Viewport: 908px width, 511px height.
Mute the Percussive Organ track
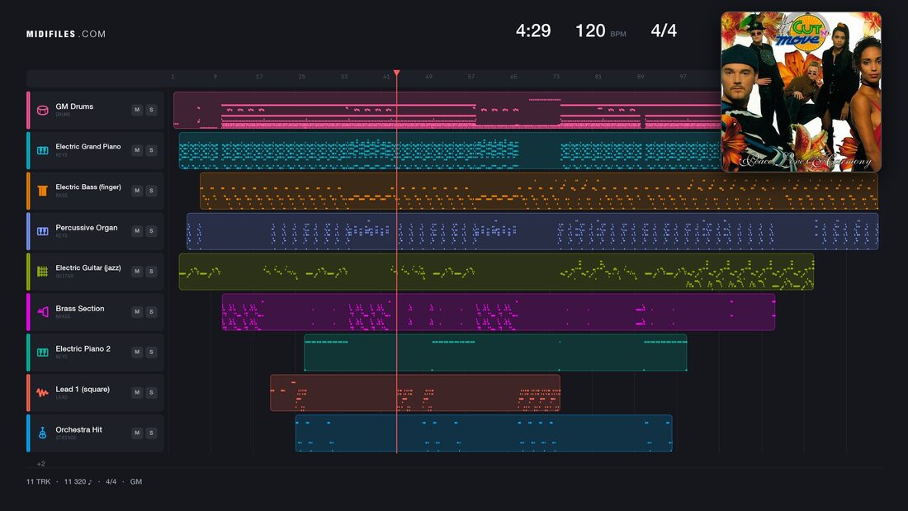point(137,230)
